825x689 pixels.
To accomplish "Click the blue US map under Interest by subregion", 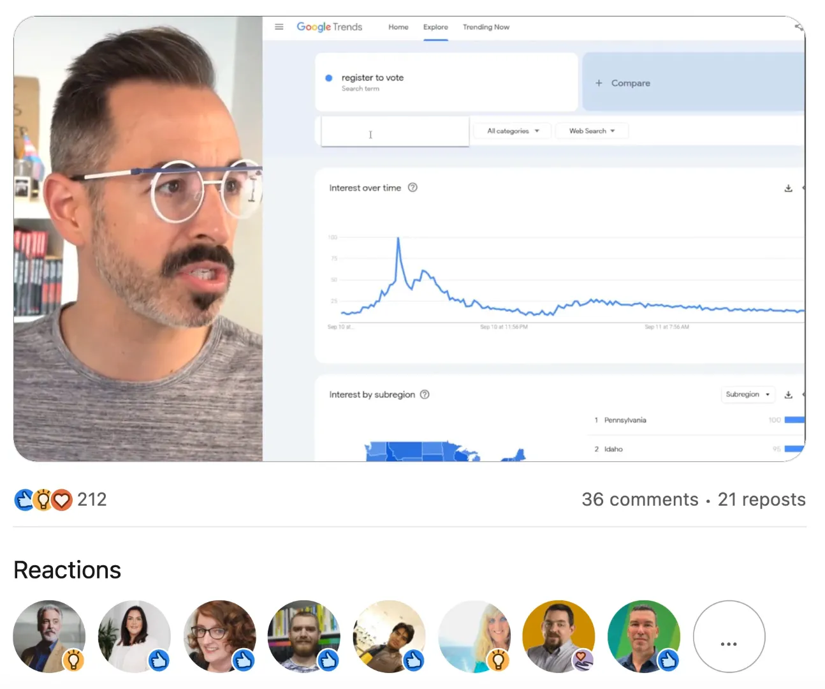I will pos(446,451).
